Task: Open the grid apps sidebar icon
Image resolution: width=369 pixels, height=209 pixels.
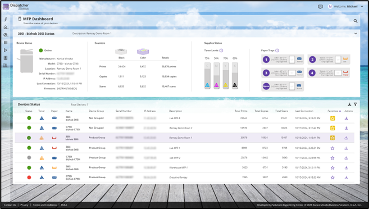Action: (x=6, y=42)
